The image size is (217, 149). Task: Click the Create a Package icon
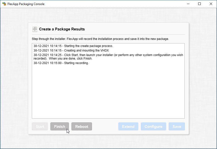[x=35, y=29]
